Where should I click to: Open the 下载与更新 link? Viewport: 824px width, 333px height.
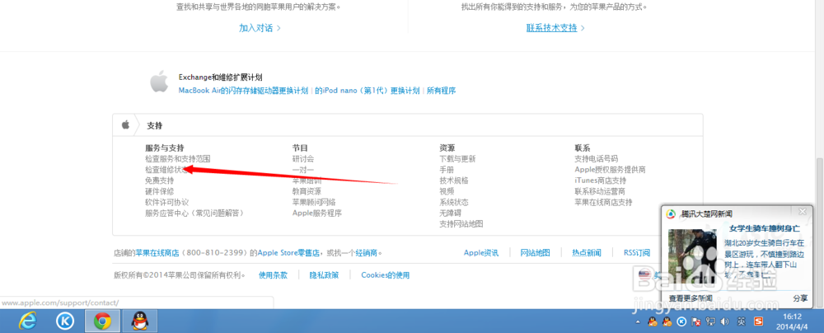click(x=457, y=158)
